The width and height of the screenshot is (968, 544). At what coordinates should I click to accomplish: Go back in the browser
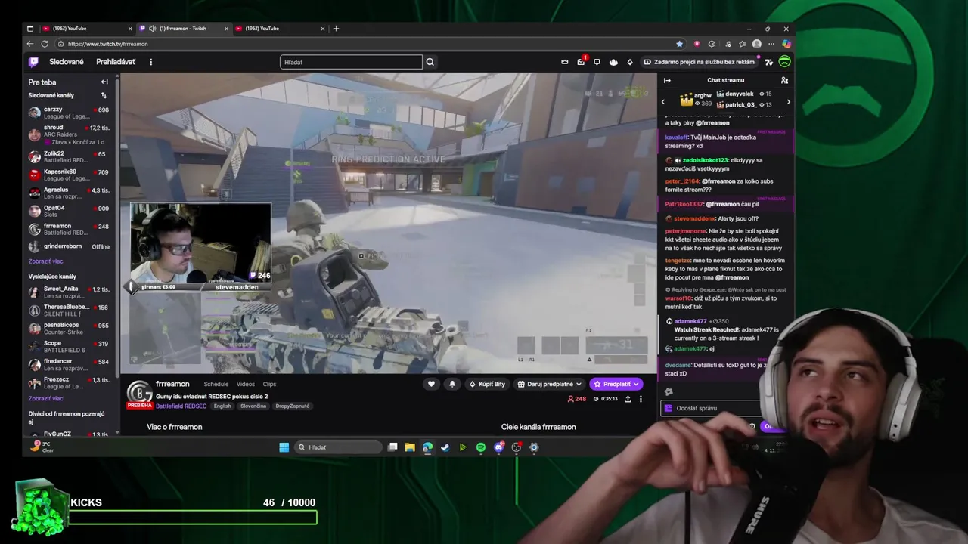coord(31,44)
